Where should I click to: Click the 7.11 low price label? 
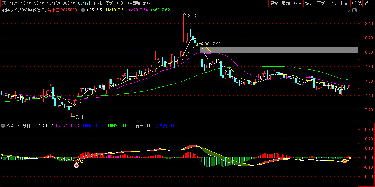click(80, 117)
